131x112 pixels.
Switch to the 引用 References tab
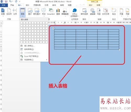pos(46,5)
